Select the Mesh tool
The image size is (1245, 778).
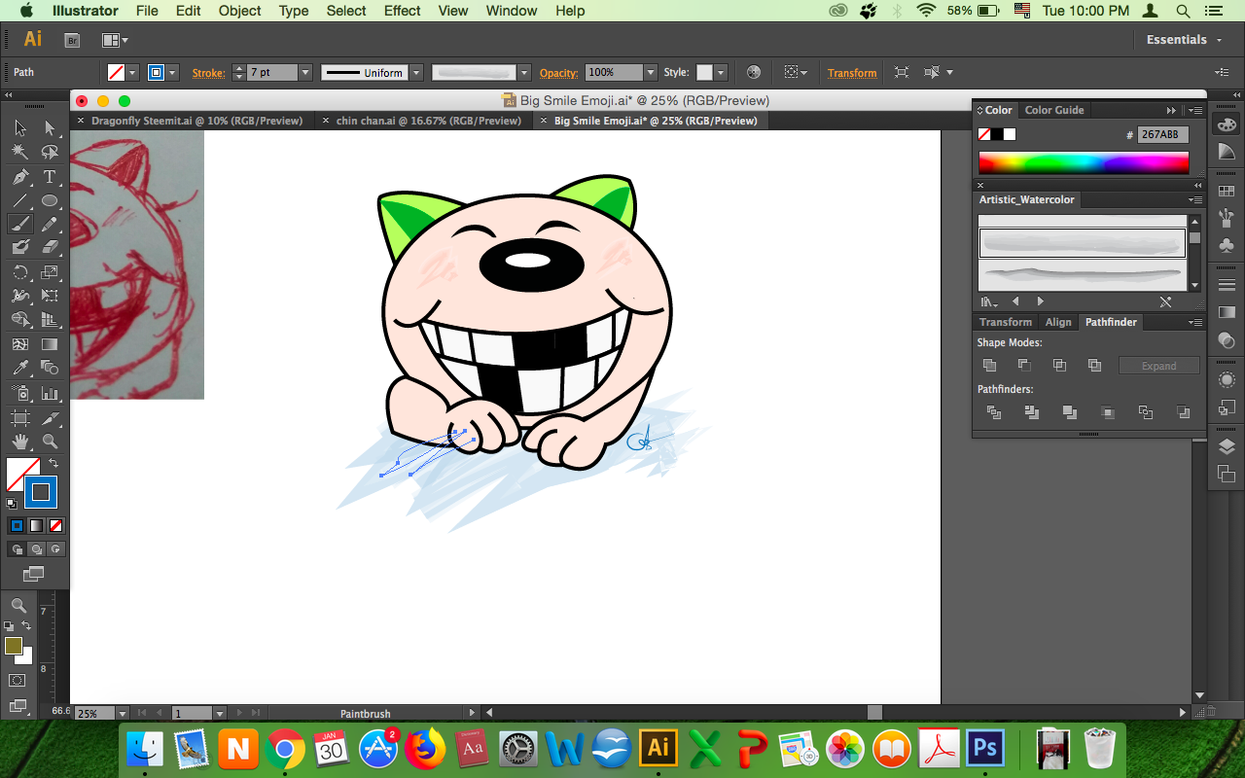(x=20, y=344)
